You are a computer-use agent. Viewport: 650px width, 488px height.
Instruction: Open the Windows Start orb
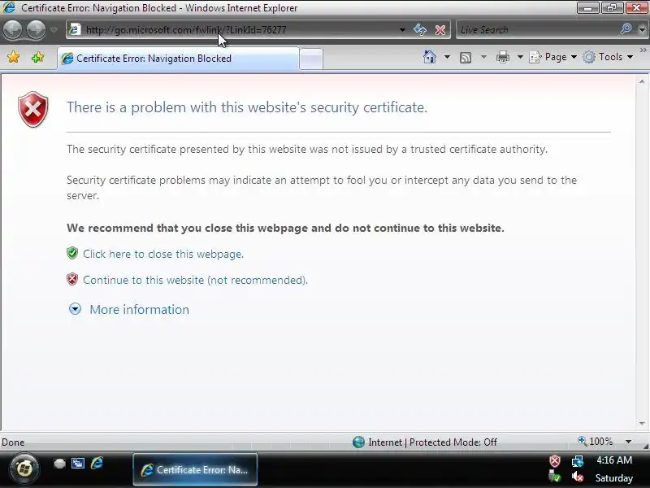click(x=24, y=469)
